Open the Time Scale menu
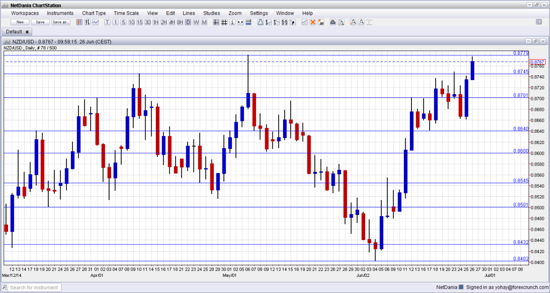Image resolution: width=550 pixels, height=293 pixels. (126, 13)
